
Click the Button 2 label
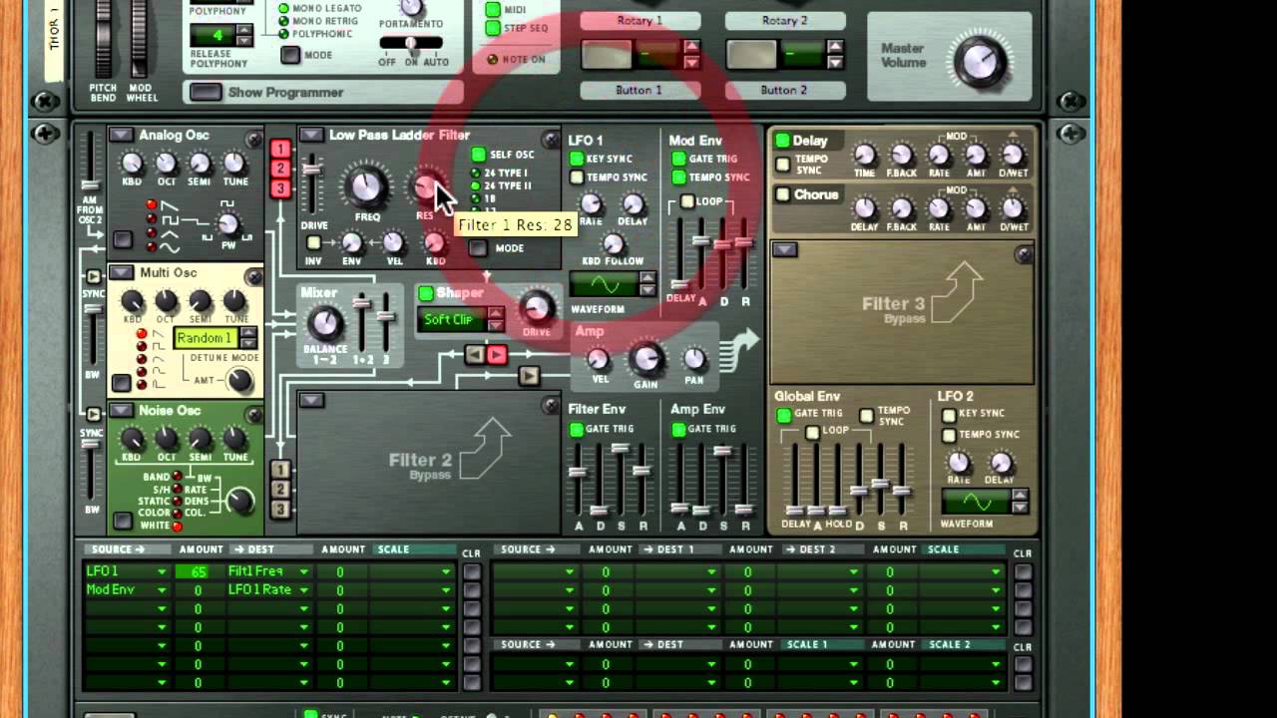click(x=784, y=91)
